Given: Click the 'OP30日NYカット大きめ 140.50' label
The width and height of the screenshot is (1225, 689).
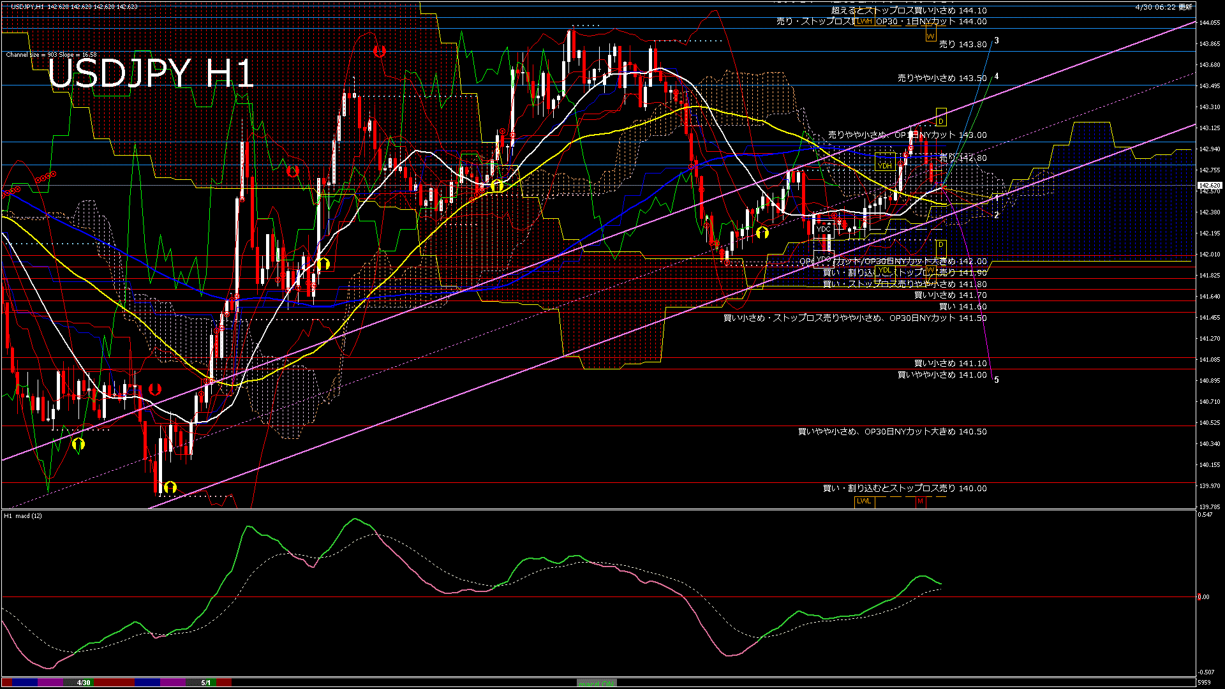Looking at the screenshot, I should pyautogui.click(x=925, y=432).
